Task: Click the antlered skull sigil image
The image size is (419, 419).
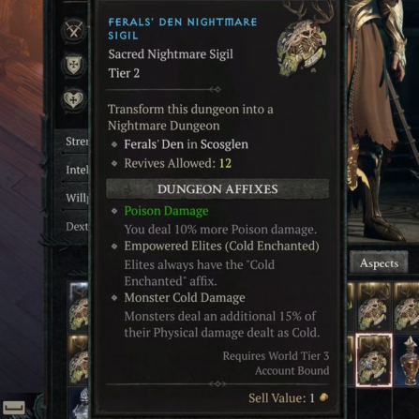Action: (303, 40)
